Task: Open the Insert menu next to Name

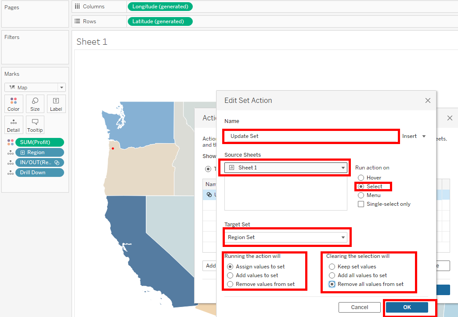Action: coord(414,136)
